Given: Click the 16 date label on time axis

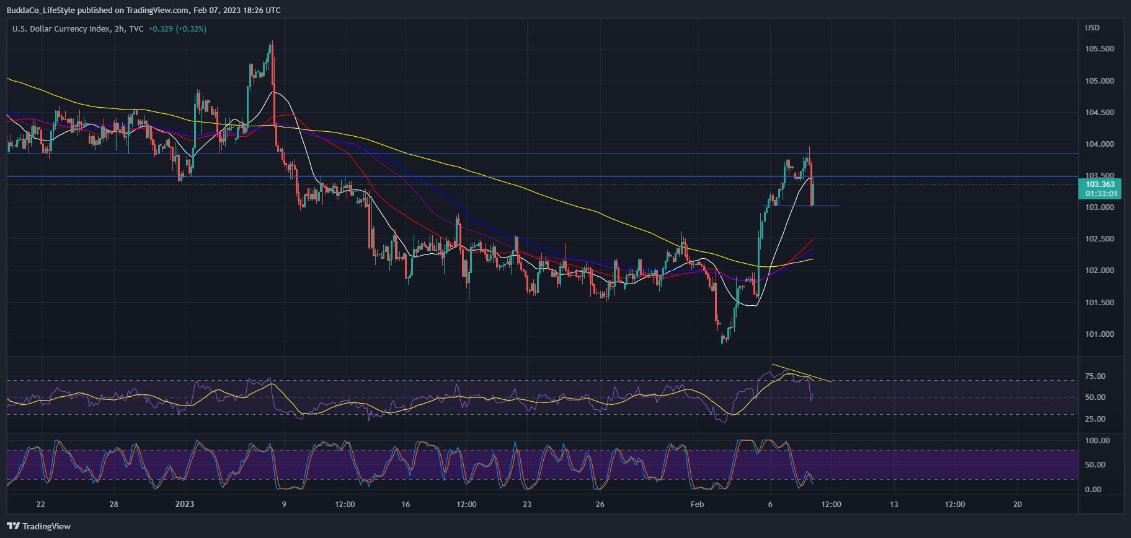Looking at the screenshot, I should click(x=406, y=505).
